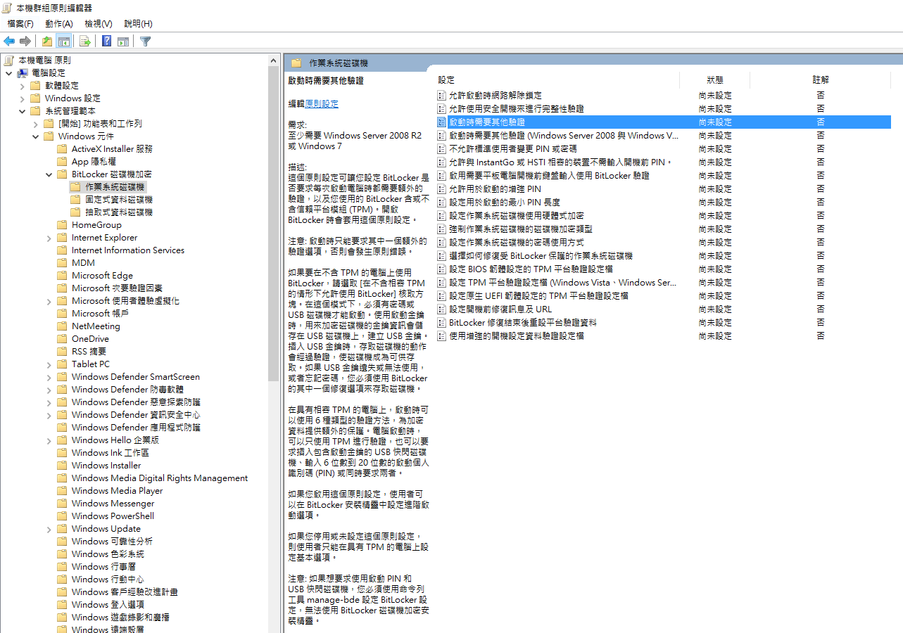Toggle Show/Hide Console Tree toolbar icon

(x=63, y=41)
